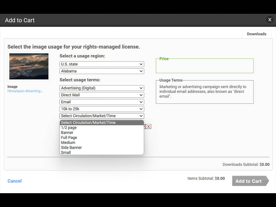The width and height of the screenshot is (276, 207).
Task: Click the Cancel link
Action: (15, 181)
